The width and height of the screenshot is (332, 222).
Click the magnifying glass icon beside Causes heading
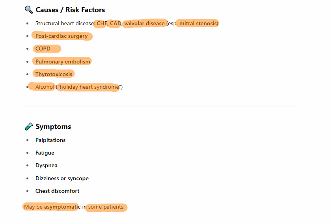tap(28, 10)
